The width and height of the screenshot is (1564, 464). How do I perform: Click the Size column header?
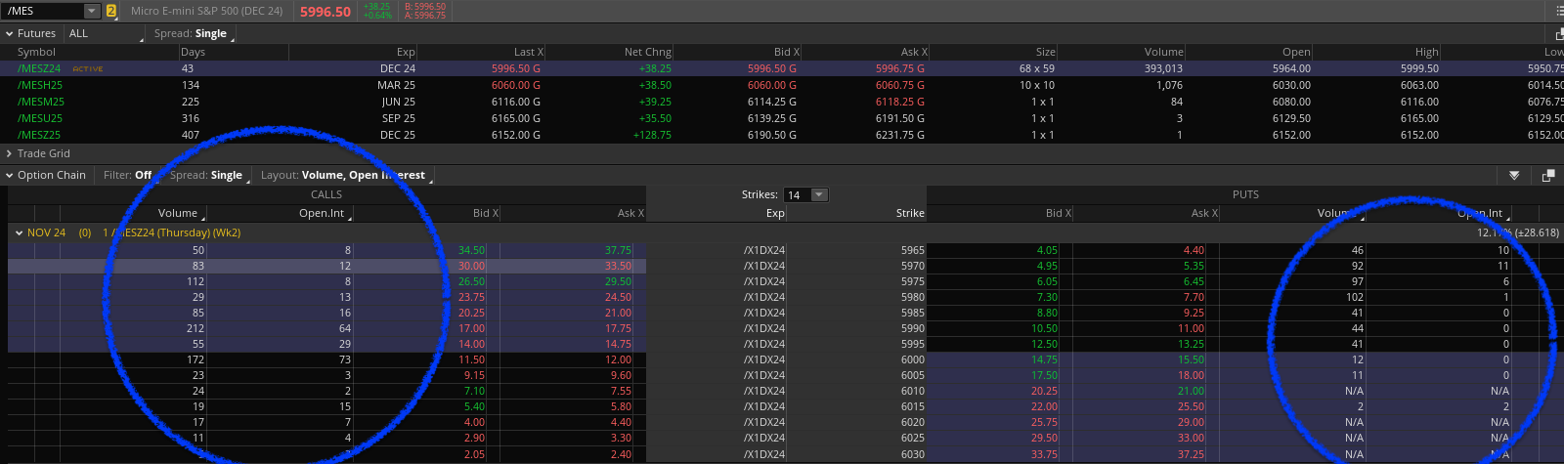point(1046,52)
